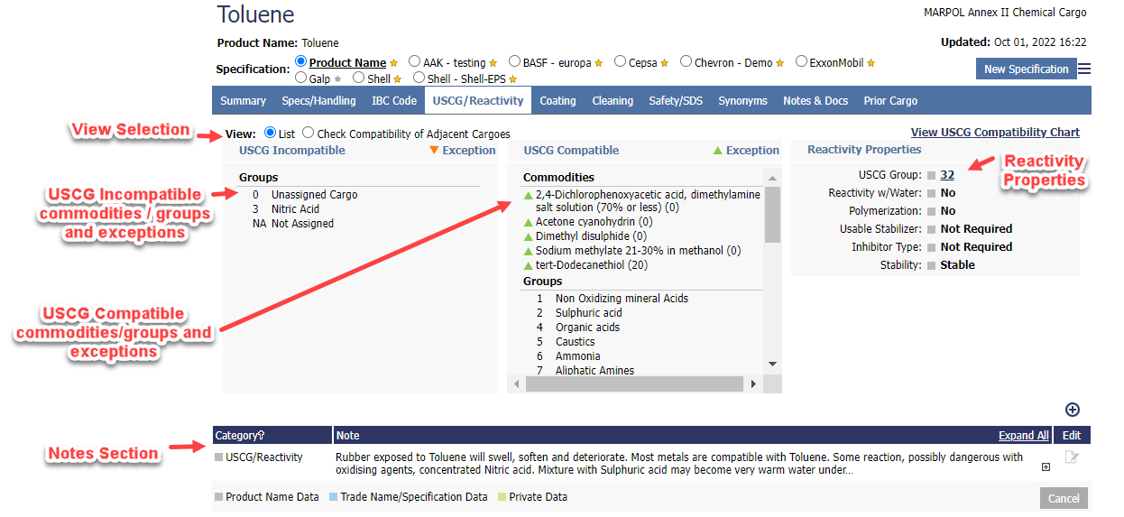Screen dimensions: 1124x517
Task: Click the star next to Chevron - Demo
Action: 780,63
